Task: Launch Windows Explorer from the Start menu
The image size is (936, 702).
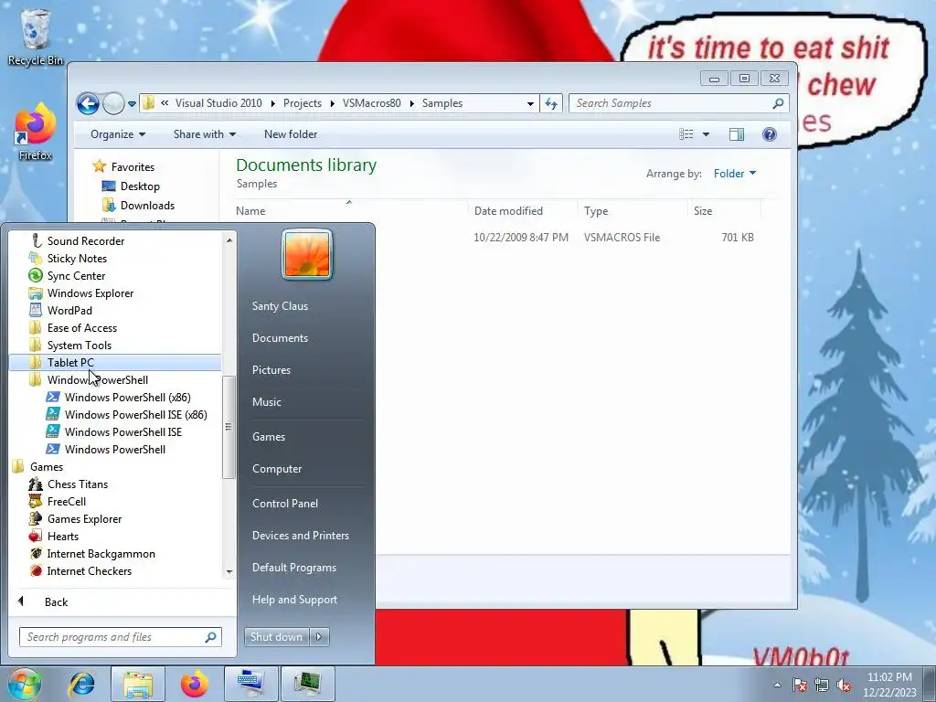Action: point(90,293)
